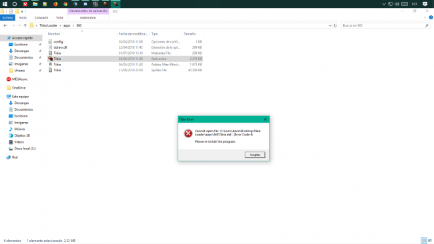This screenshot has width=434, height=244.
Task: Open the Administrar ribbon tab
Action: [88, 17]
